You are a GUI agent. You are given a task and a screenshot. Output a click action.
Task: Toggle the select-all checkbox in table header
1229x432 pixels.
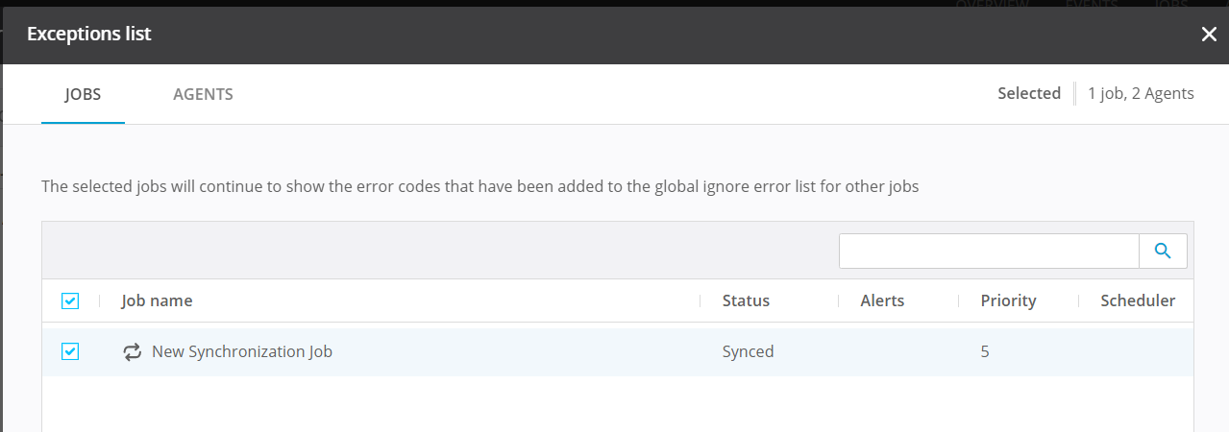tap(69, 301)
